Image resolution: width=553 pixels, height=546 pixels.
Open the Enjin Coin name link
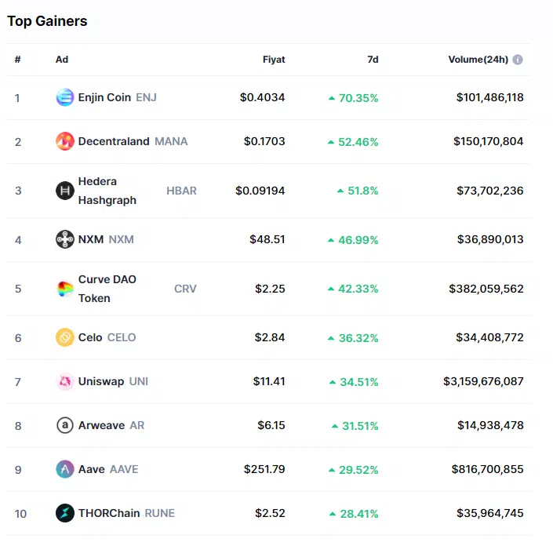click(x=104, y=98)
